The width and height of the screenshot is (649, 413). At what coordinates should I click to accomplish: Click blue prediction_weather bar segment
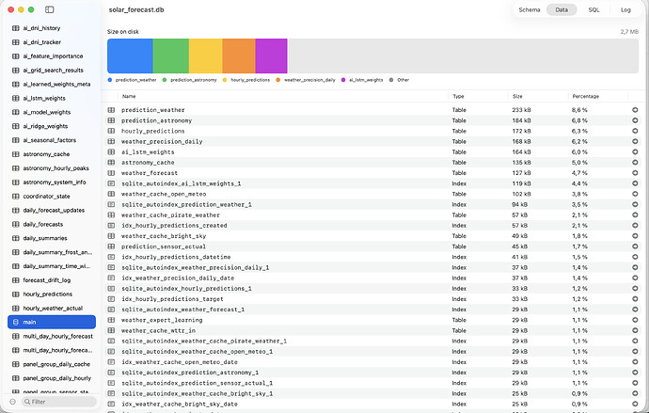[130, 56]
